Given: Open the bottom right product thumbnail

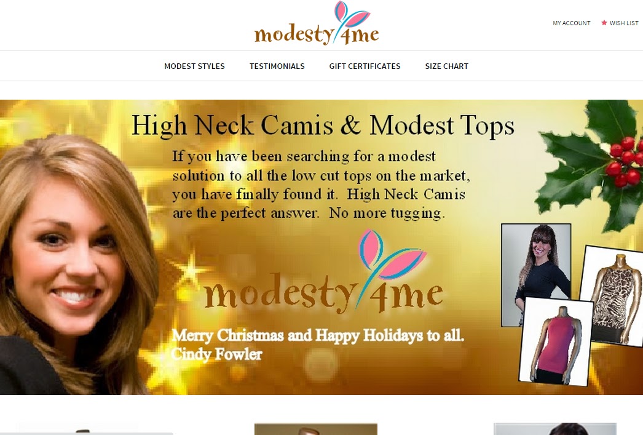Looking at the screenshot, I should pos(555,429).
